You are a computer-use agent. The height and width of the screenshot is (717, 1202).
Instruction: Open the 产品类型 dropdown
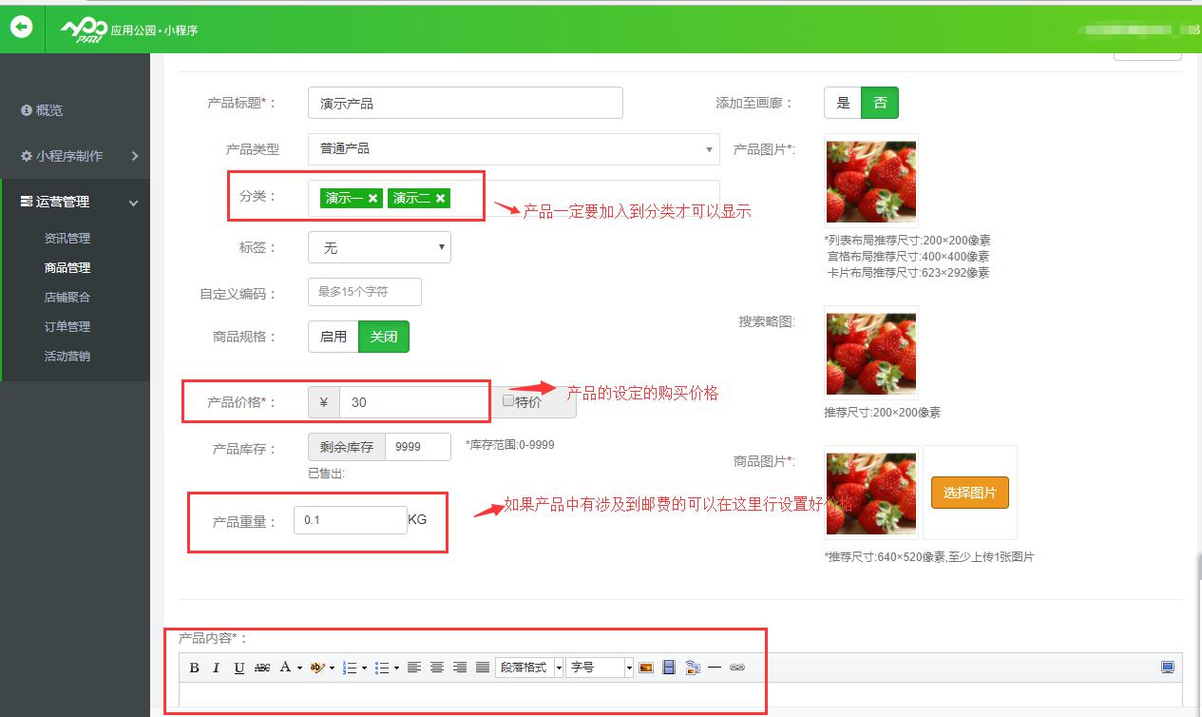tap(513, 149)
